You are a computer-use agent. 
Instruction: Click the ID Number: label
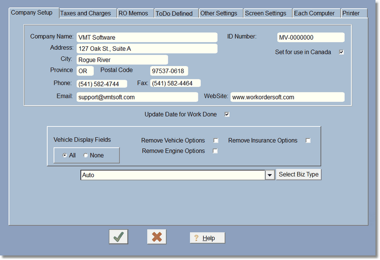[x=242, y=36]
